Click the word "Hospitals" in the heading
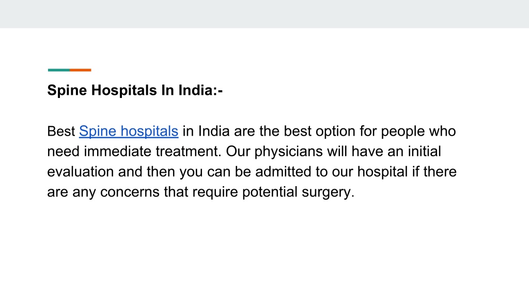 point(124,90)
